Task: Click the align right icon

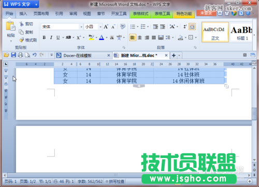Action: tap(147, 37)
